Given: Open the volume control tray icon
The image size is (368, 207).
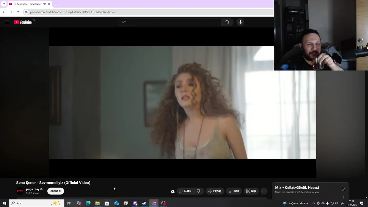Looking at the screenshot, I should coord(337,203).
